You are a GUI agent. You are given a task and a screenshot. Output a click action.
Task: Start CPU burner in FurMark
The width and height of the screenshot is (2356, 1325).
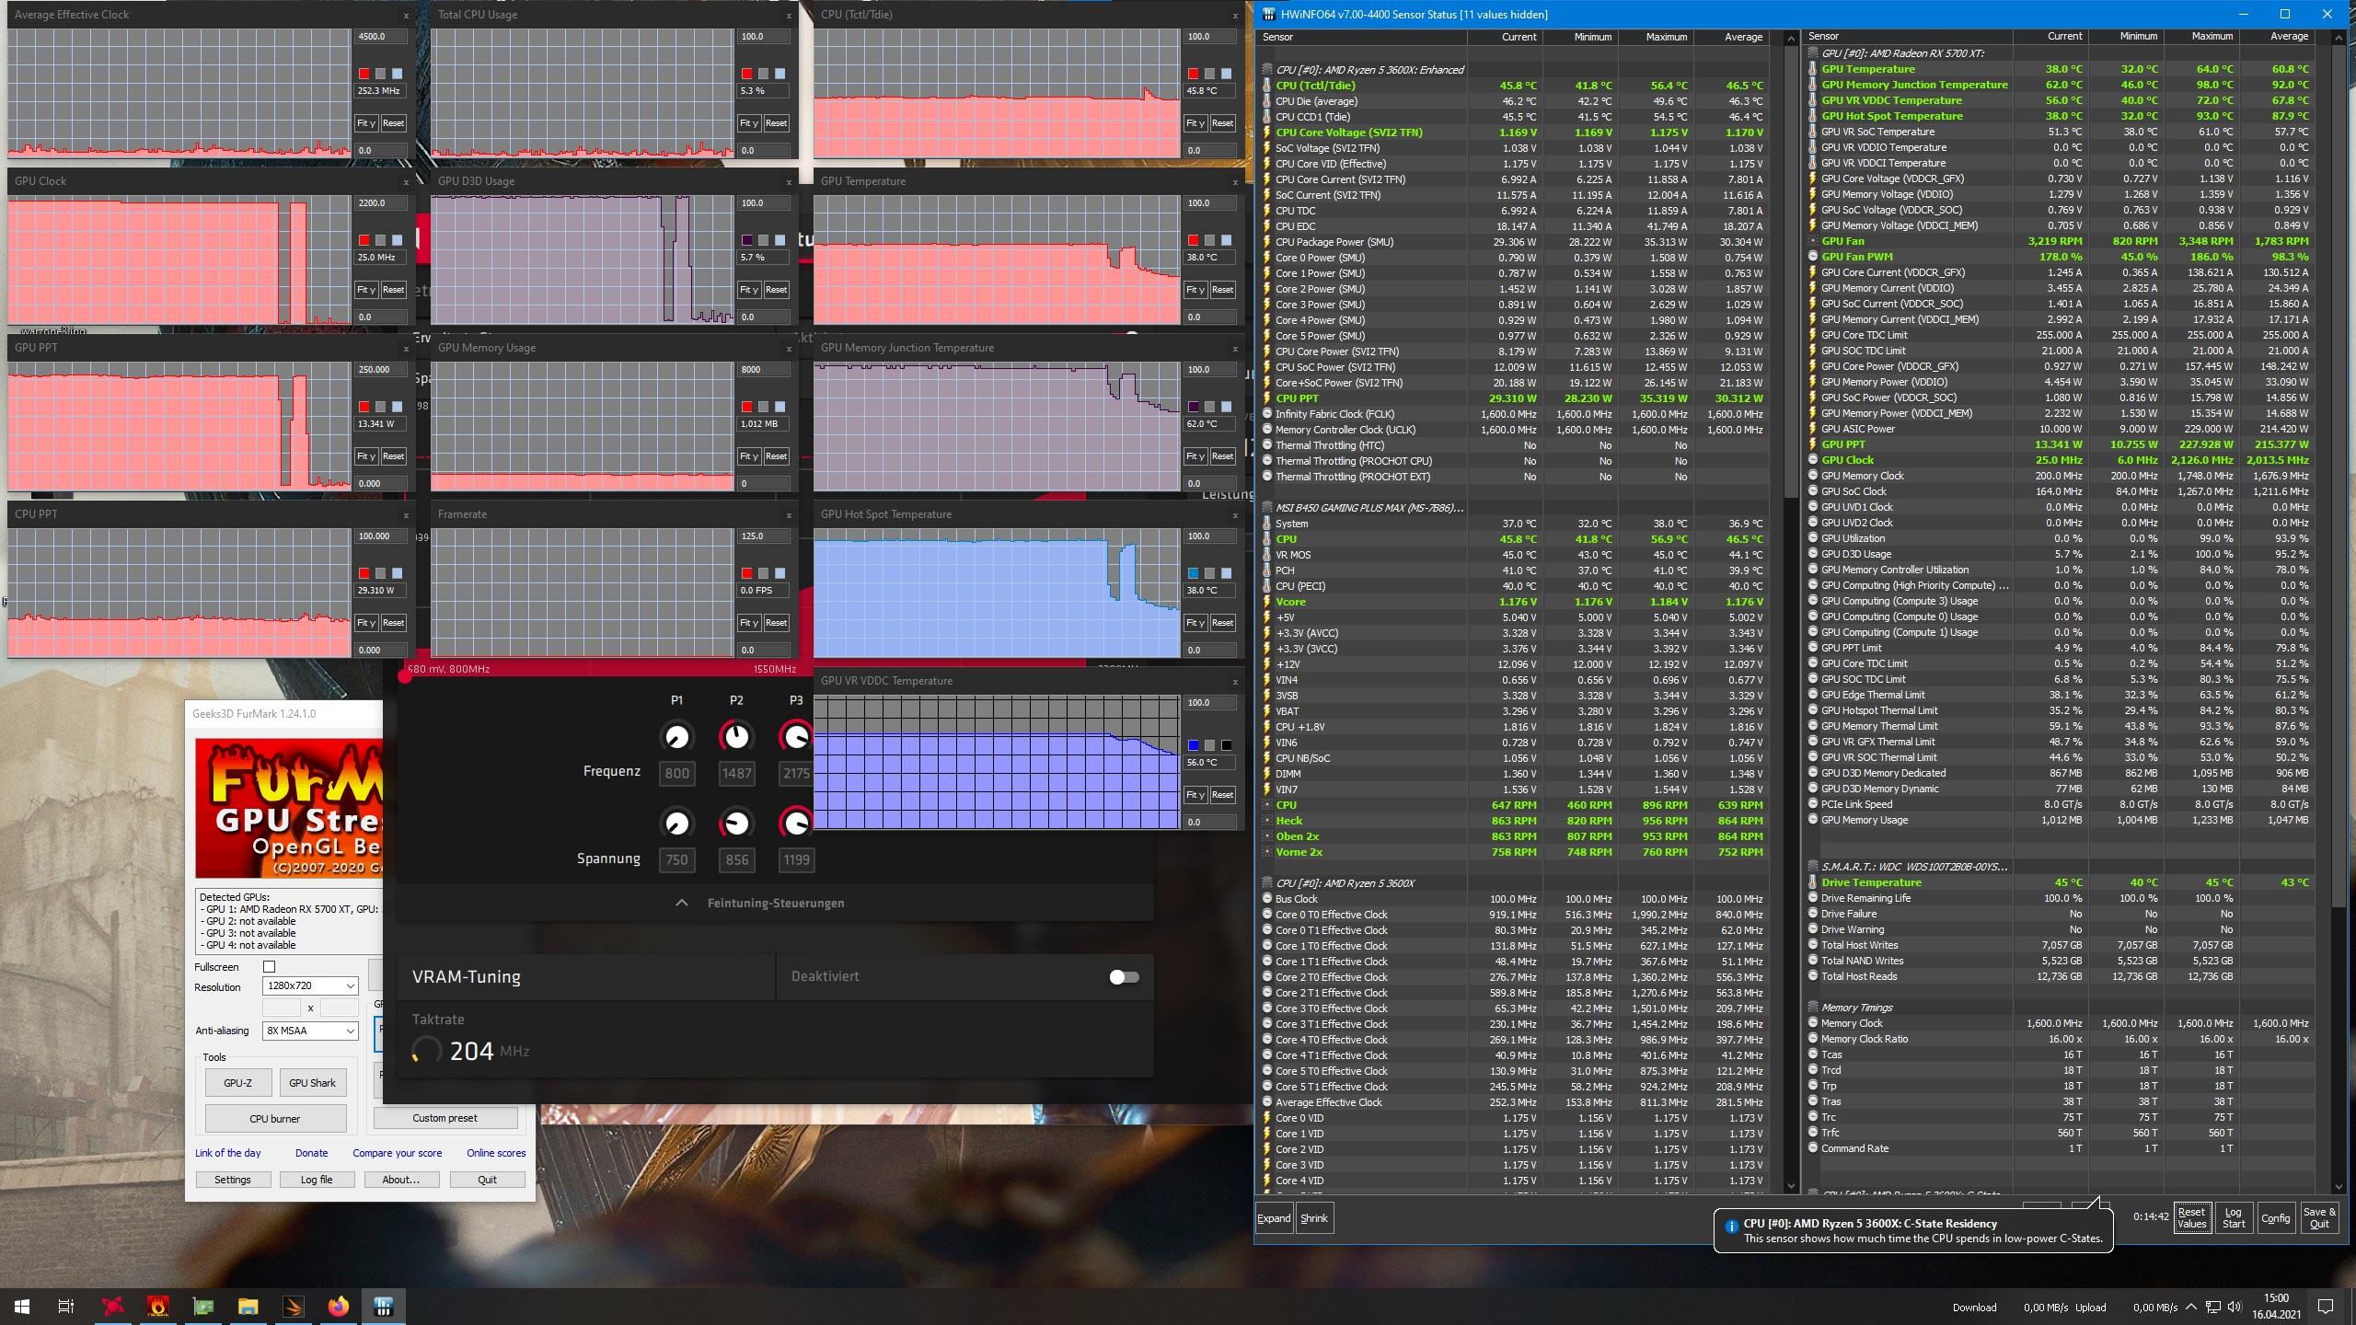point(275,1119)
